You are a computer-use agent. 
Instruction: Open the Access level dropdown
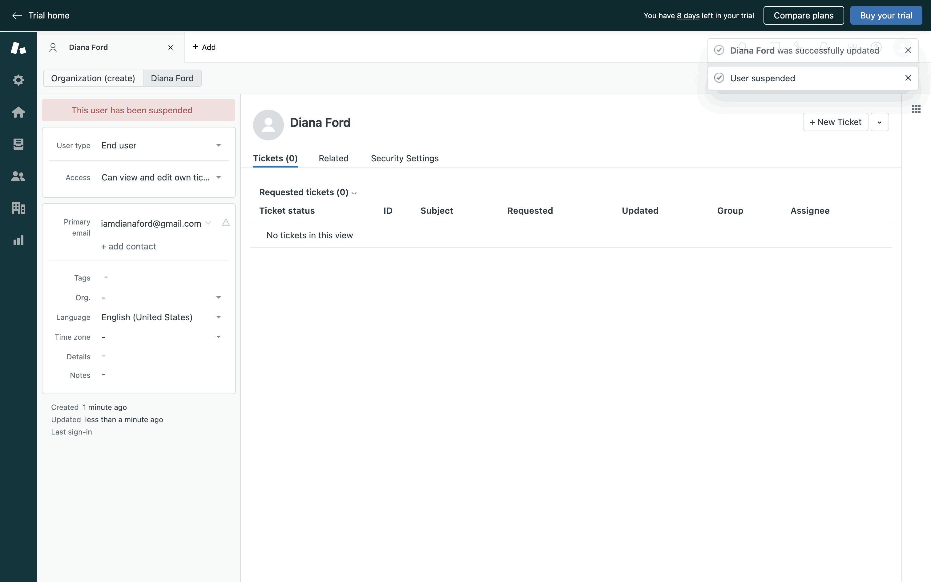218,177
